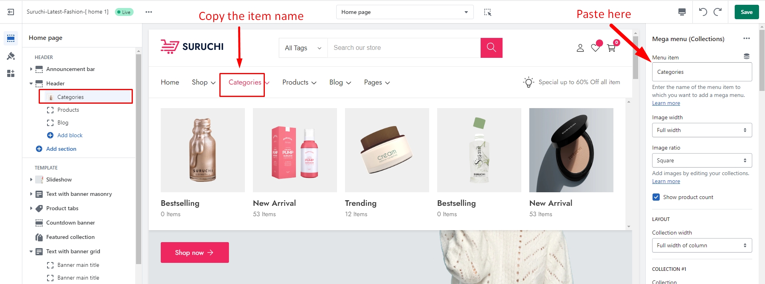Click Add block link under Header
The image size is (765, 284).
tap(70, 135)
